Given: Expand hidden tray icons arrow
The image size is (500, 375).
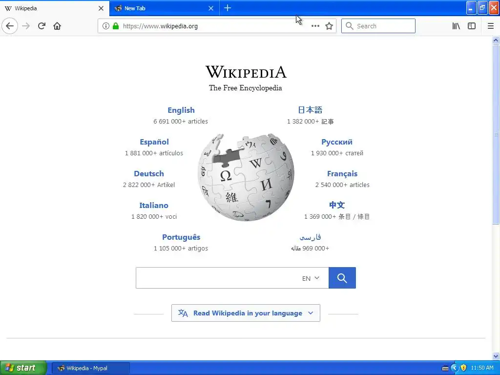Looking at the screenshot, I should [454, 368].
